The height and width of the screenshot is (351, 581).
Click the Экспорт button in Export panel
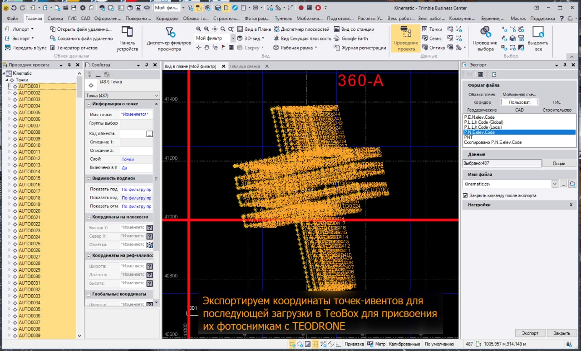[530, 333]
